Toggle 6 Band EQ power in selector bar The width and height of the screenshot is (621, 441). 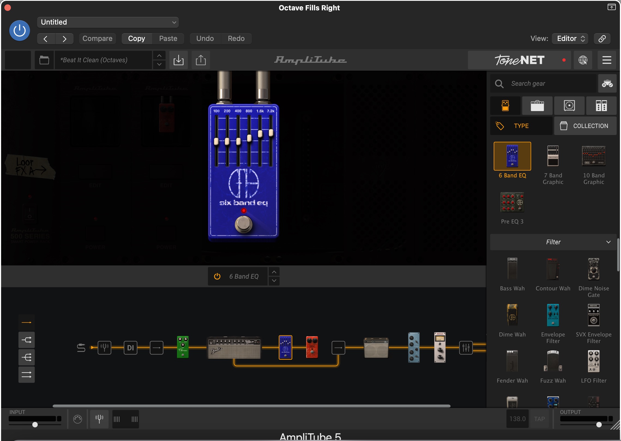[217, 276]
